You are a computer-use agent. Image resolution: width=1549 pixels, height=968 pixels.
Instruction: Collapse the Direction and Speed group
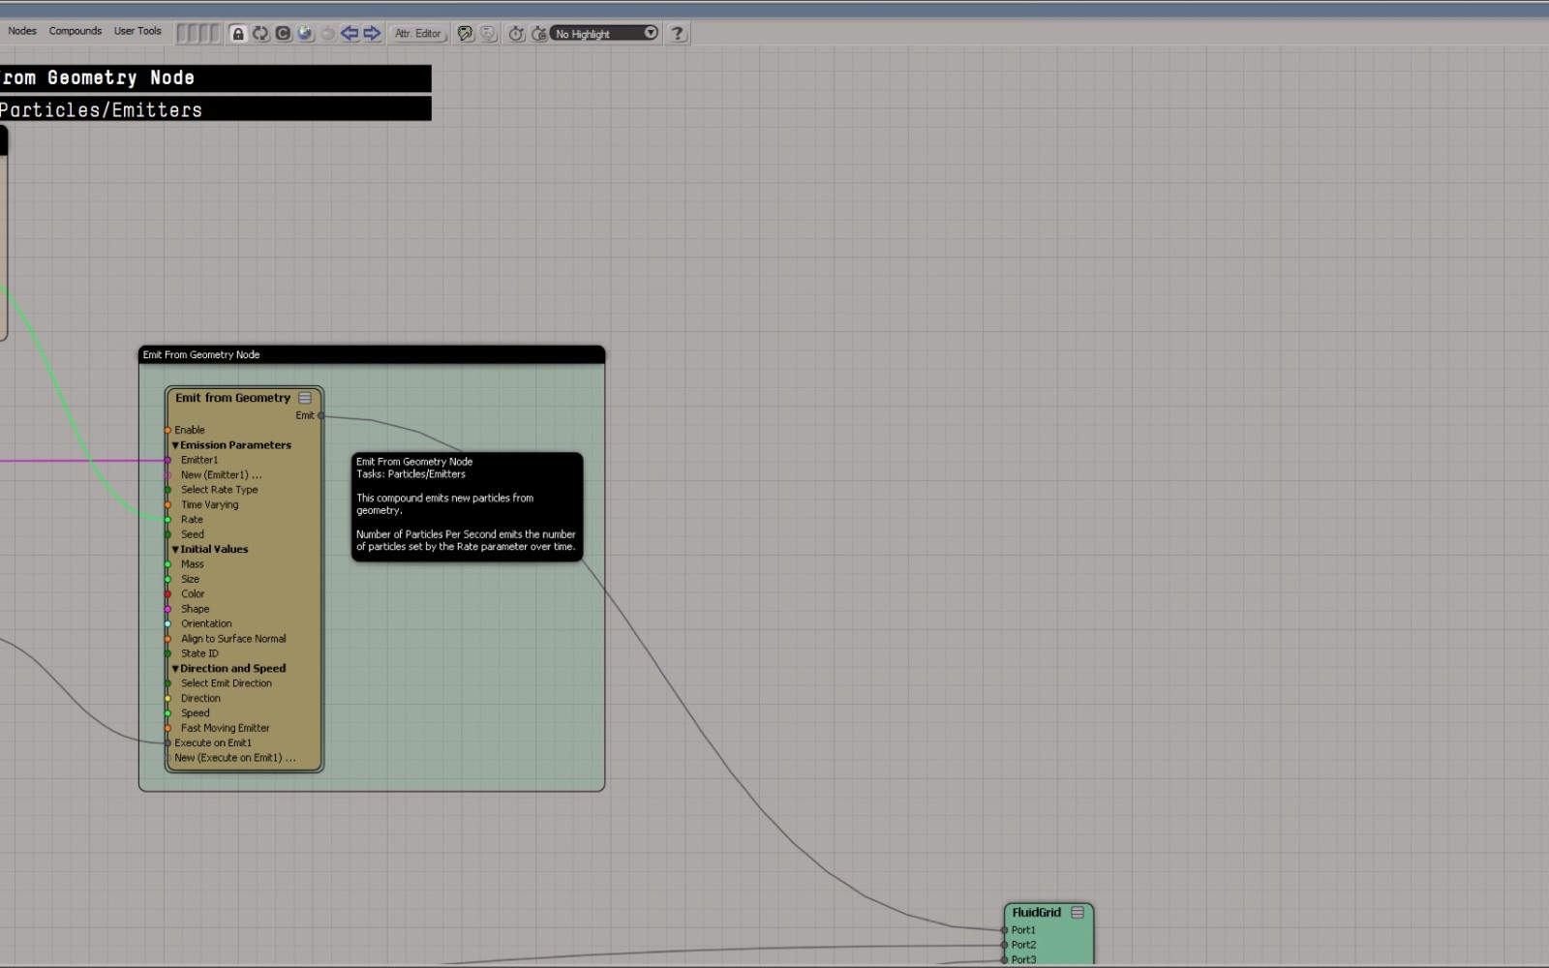(175, 669)
